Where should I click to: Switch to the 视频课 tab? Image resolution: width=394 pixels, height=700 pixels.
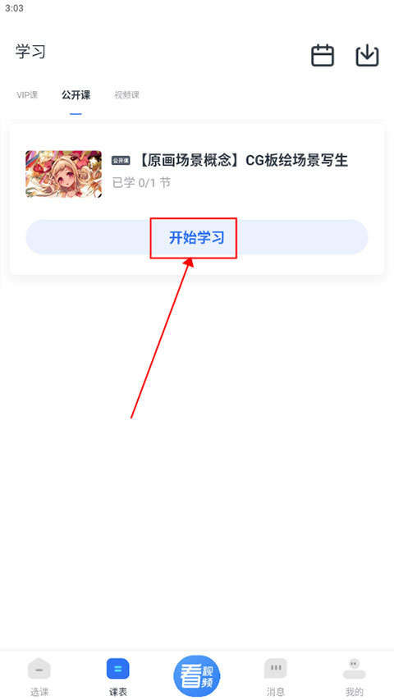pos(127,95)
